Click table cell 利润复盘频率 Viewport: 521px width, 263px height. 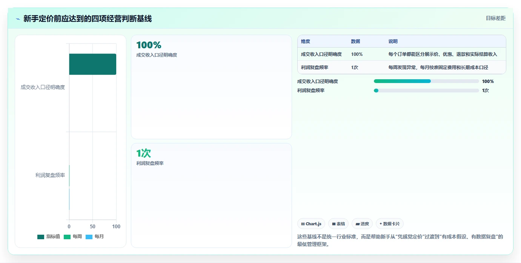click(x=315, y=68)
